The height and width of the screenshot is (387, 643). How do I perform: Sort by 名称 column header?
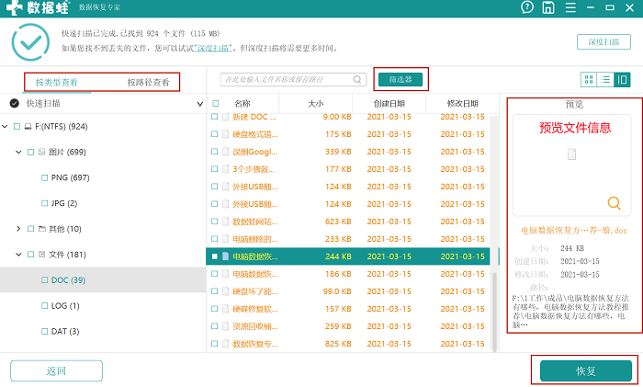tap(242, 104)
